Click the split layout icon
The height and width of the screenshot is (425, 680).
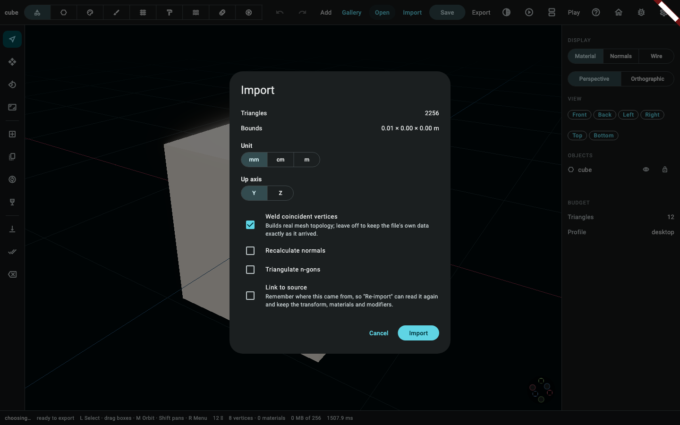[x=552, y=13]
